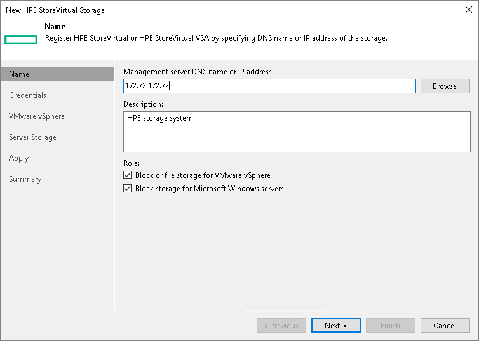479x341 pixels.
Task: Click the Next button
Action: (335, 325)
